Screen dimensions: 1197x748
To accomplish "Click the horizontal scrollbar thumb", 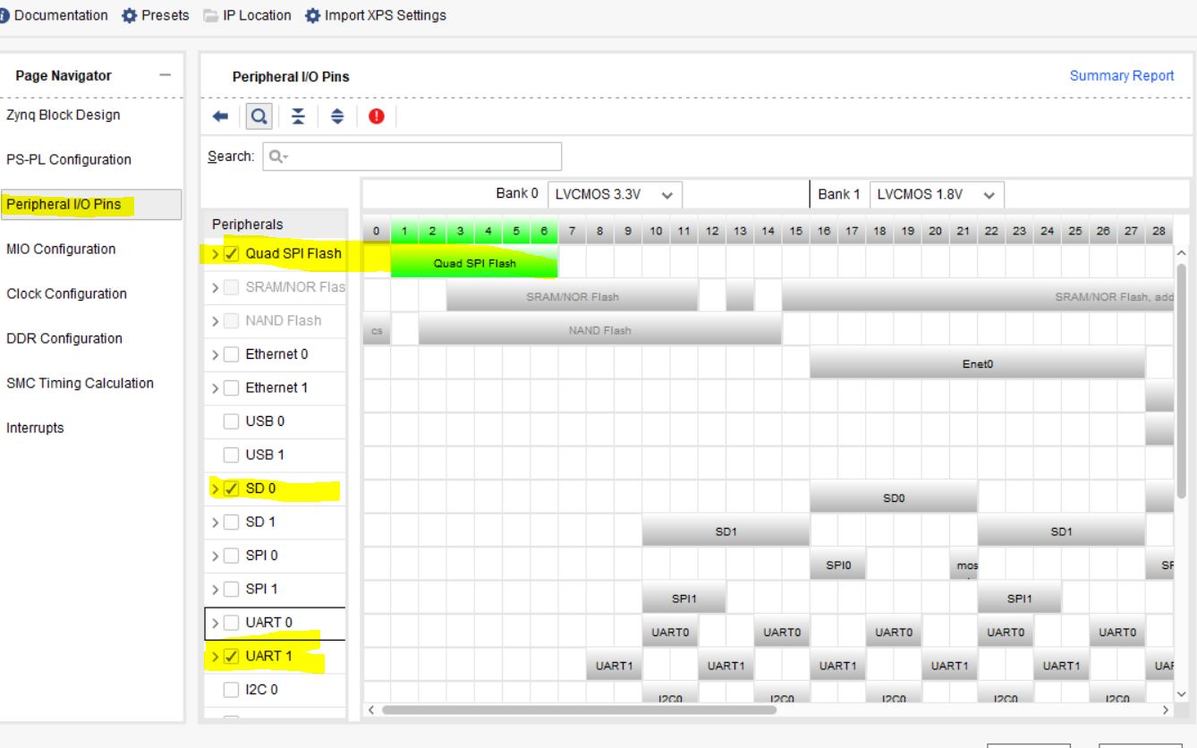I will coord(579,710).
